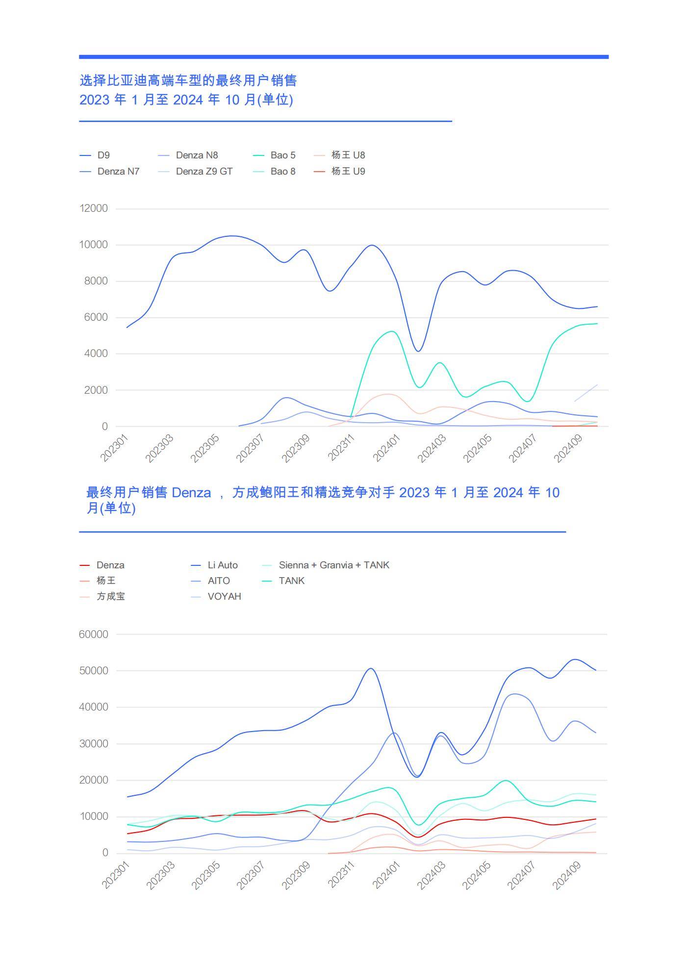The width and height of the screenshot is (687, 965).
Task: Click the second chart title 最终用户销售 Denza
Action: (149, 492)
